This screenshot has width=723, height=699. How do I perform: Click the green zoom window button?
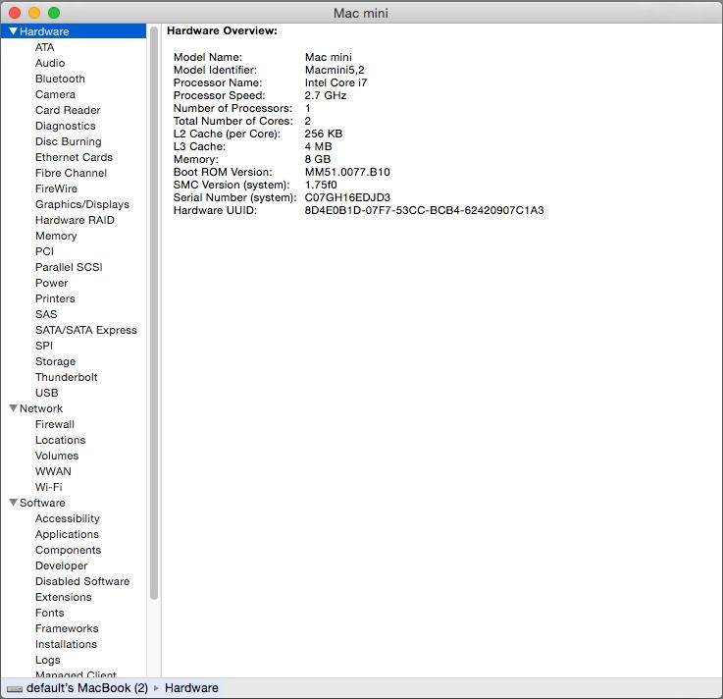(54, 13)
